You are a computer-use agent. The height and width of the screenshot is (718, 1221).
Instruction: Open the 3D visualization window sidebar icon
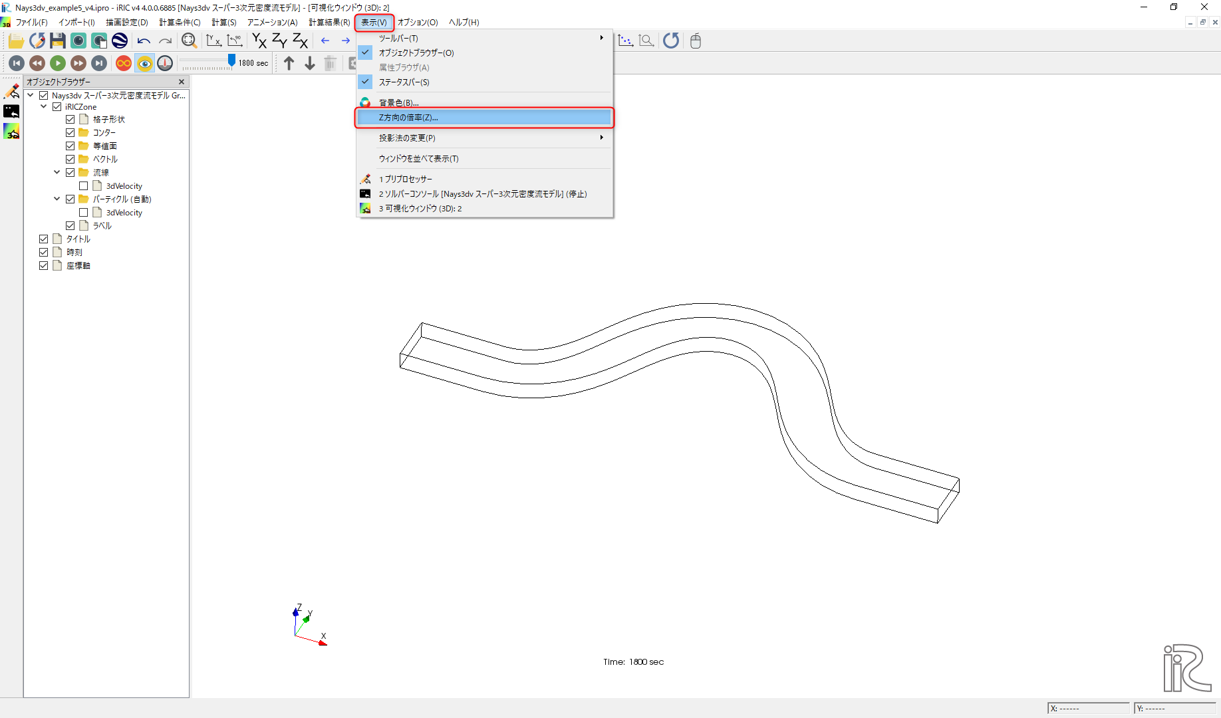[x=12, y=132]
